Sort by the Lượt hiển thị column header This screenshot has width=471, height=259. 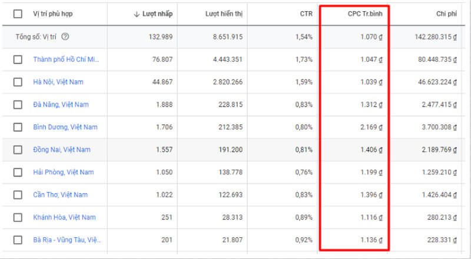(224, 14)
